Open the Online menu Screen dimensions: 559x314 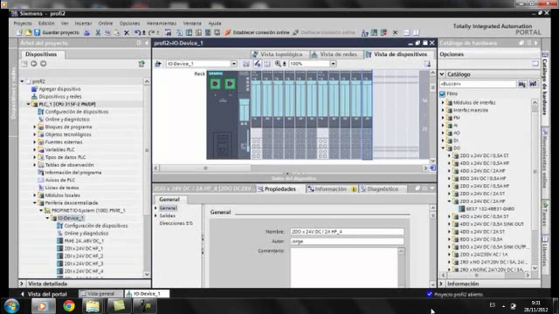click(x=105, y=23)
